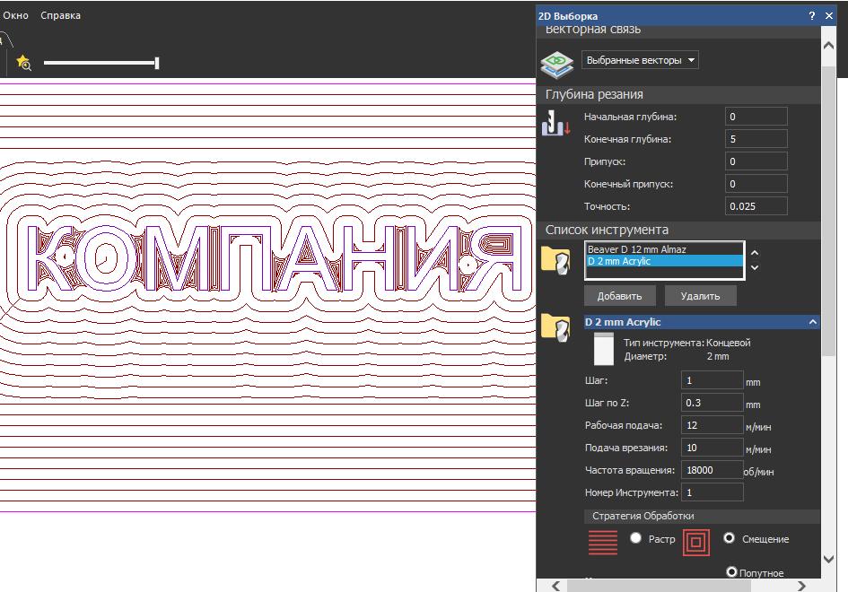Select the Попутное radio button
Viewport: 848px width, 592px height.
731,571
